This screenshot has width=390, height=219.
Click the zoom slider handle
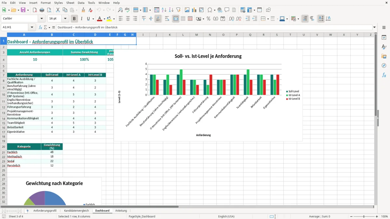pyautogui.click(x=364, y=216)
